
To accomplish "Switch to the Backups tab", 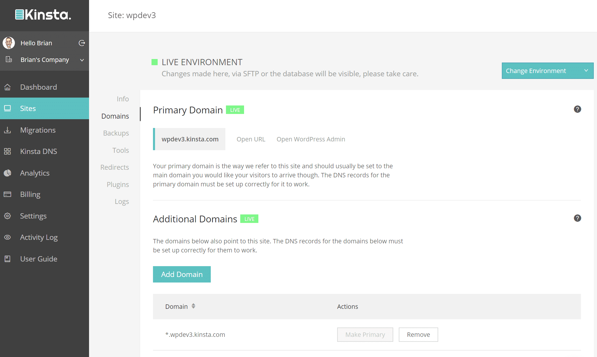I will click(116, 133).
